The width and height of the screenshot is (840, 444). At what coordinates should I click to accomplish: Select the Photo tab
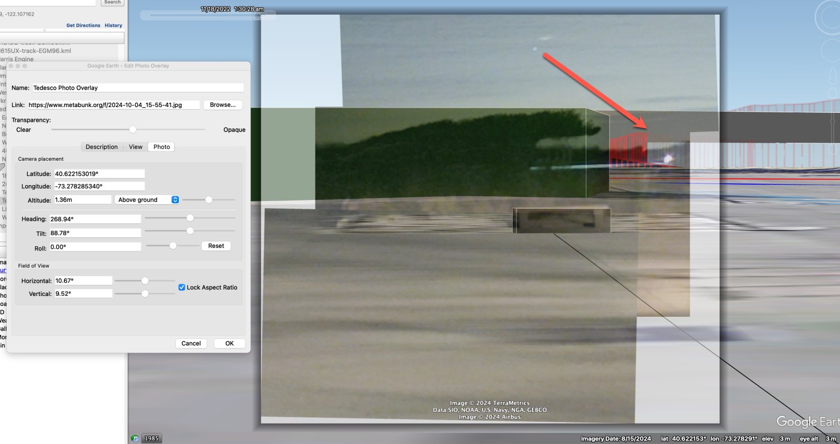[x=162, y=147]
